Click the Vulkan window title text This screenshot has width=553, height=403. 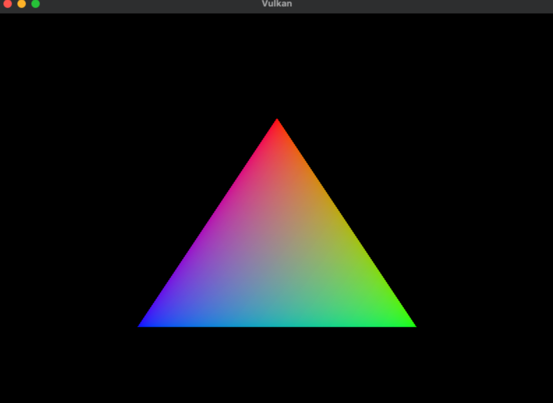pyautogui.click(x=277, y=4)
